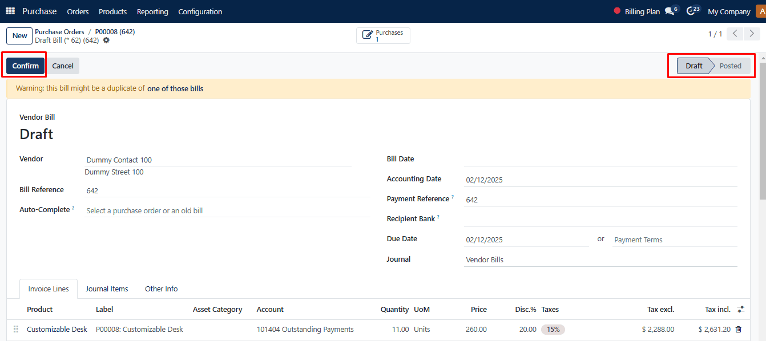Image resolution: width=766 pixels, height=341 pixels.
Task: Select the Invoice Lines tab
Action: (49, 289)
